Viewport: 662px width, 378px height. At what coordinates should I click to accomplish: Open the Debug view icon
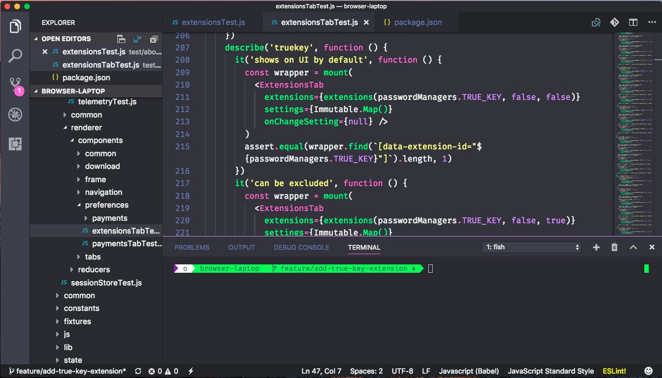coord(15,115)
